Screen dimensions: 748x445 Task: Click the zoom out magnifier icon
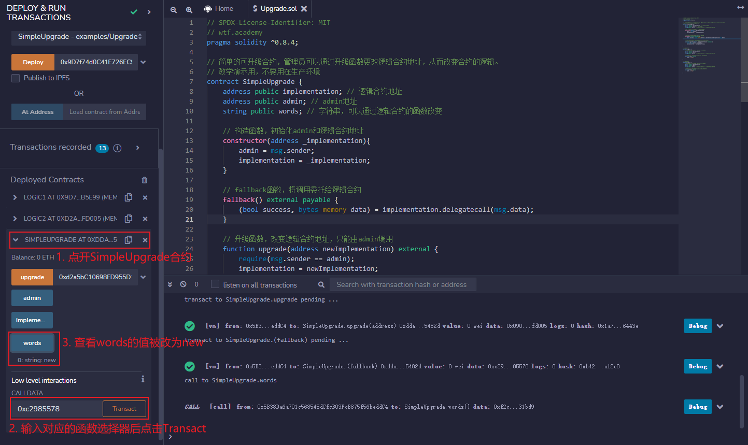tap(174, 9)
